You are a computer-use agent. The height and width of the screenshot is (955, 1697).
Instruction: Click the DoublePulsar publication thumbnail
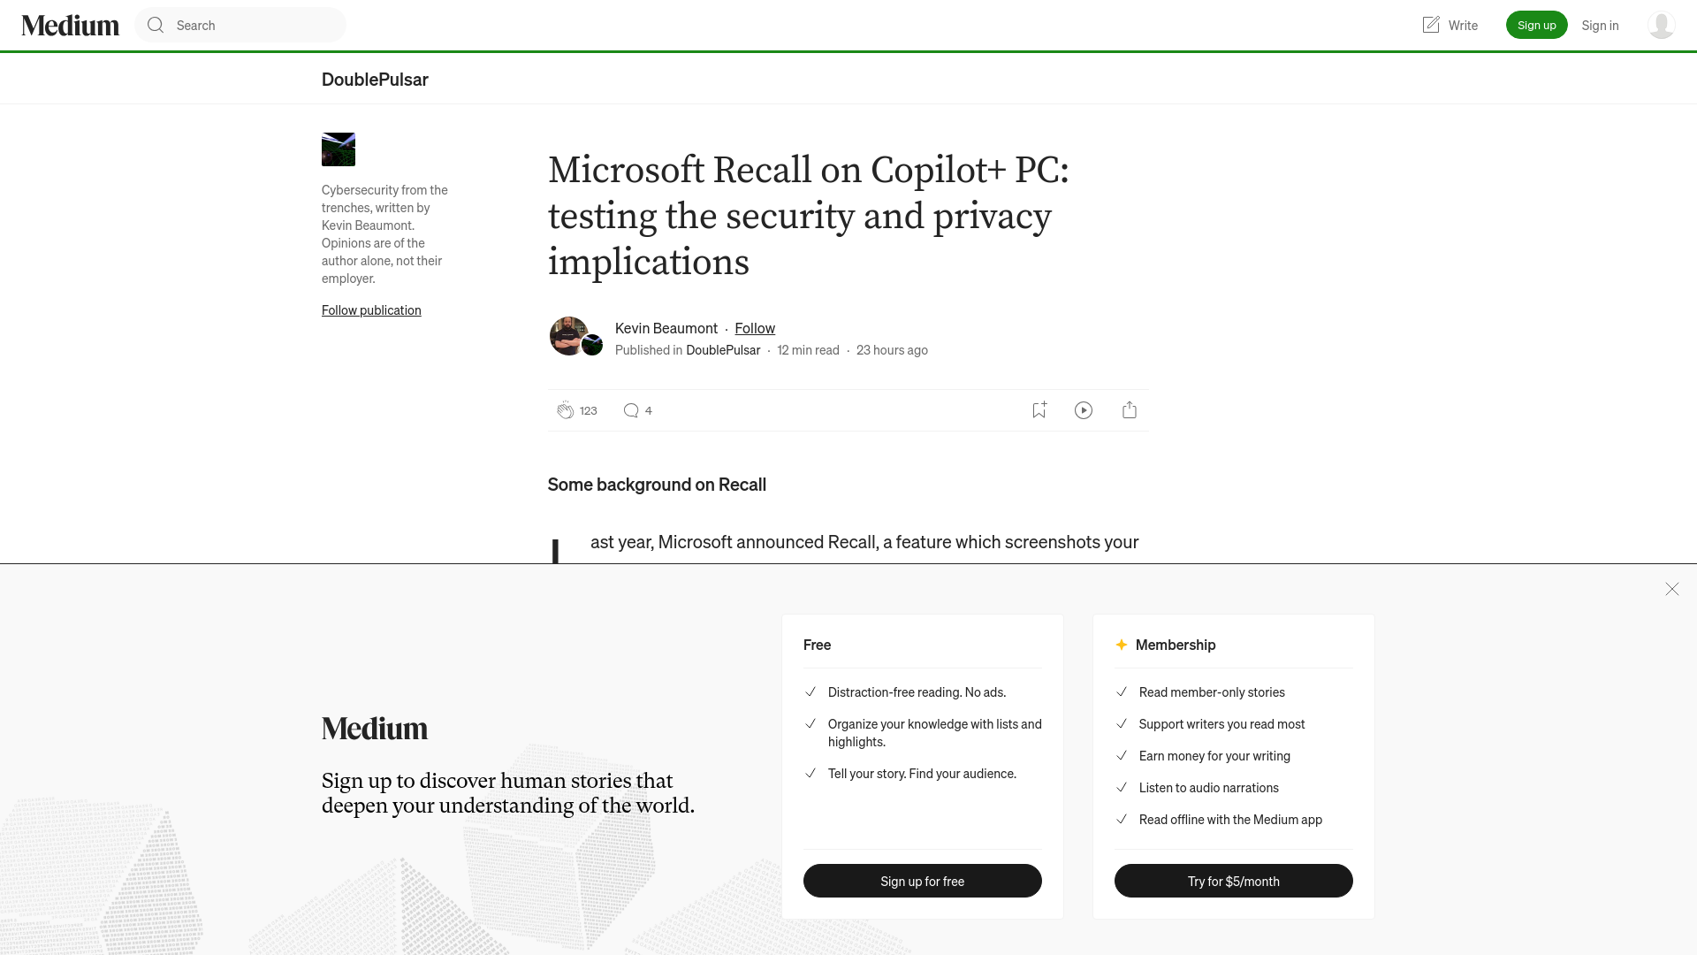point(339,149)
